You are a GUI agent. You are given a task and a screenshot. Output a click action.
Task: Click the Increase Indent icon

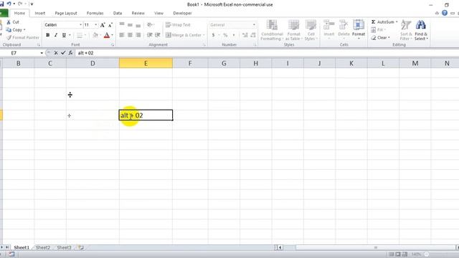(x=158, y=35)
